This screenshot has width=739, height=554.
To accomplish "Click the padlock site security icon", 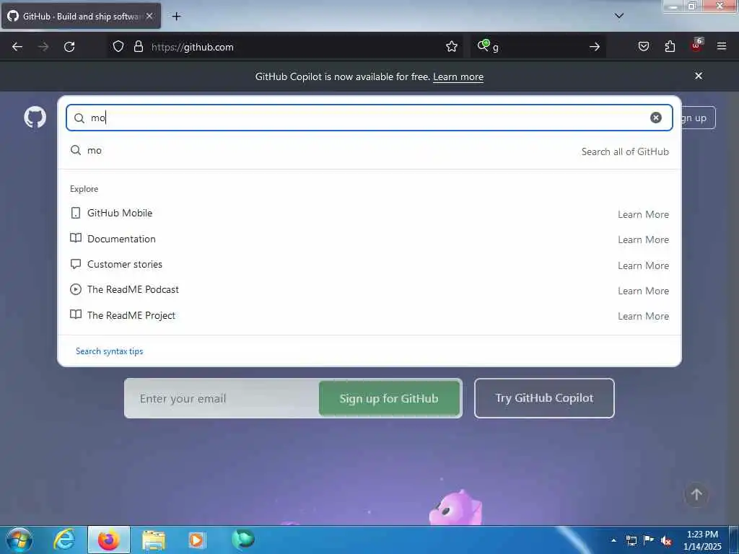I will point(138,47).
